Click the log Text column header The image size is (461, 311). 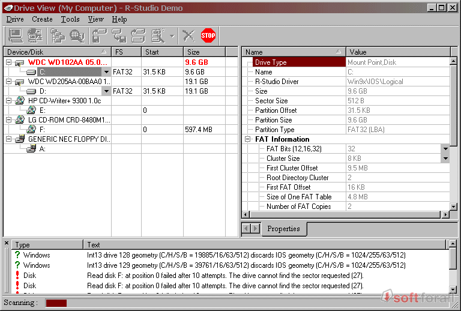click(x=265, y=244)
